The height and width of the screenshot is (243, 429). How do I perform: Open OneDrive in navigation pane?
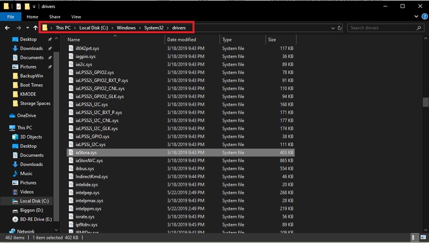click(26, 115)
